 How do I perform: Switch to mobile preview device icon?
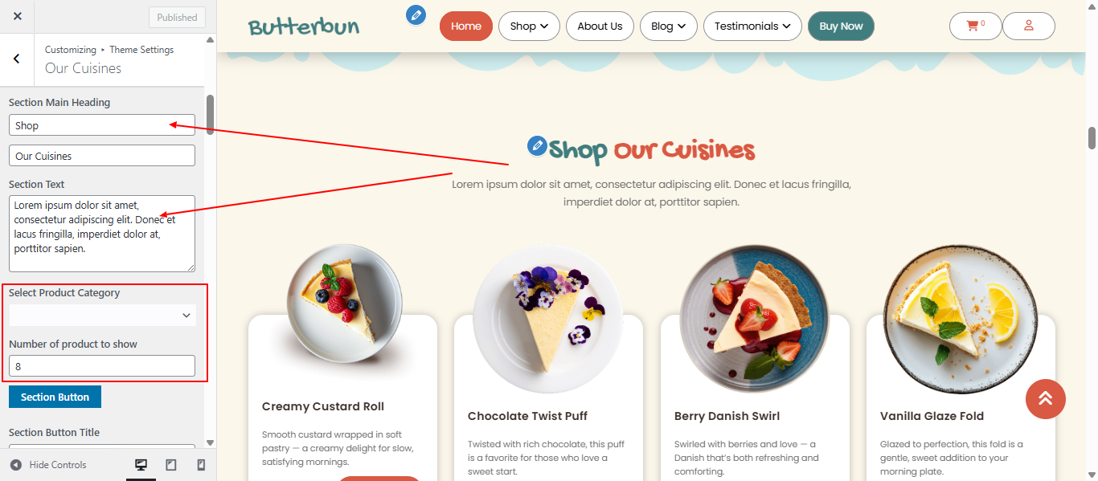(x=201, y=465)
